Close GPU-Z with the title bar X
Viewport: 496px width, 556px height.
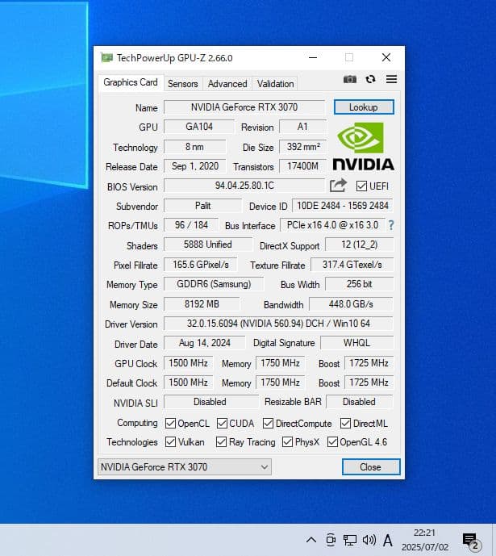[x=386, y=57]
